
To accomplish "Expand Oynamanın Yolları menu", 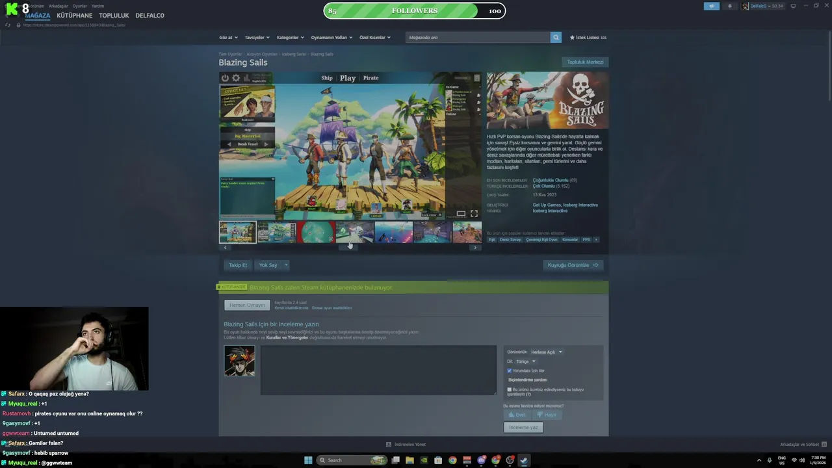I will [x=331, y=38].
